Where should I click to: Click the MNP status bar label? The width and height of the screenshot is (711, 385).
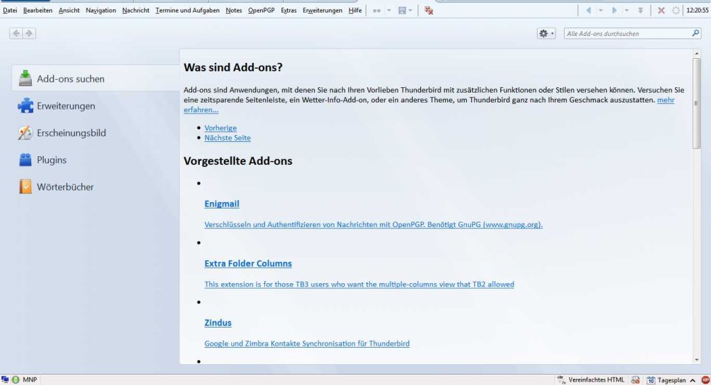point(30,379)
